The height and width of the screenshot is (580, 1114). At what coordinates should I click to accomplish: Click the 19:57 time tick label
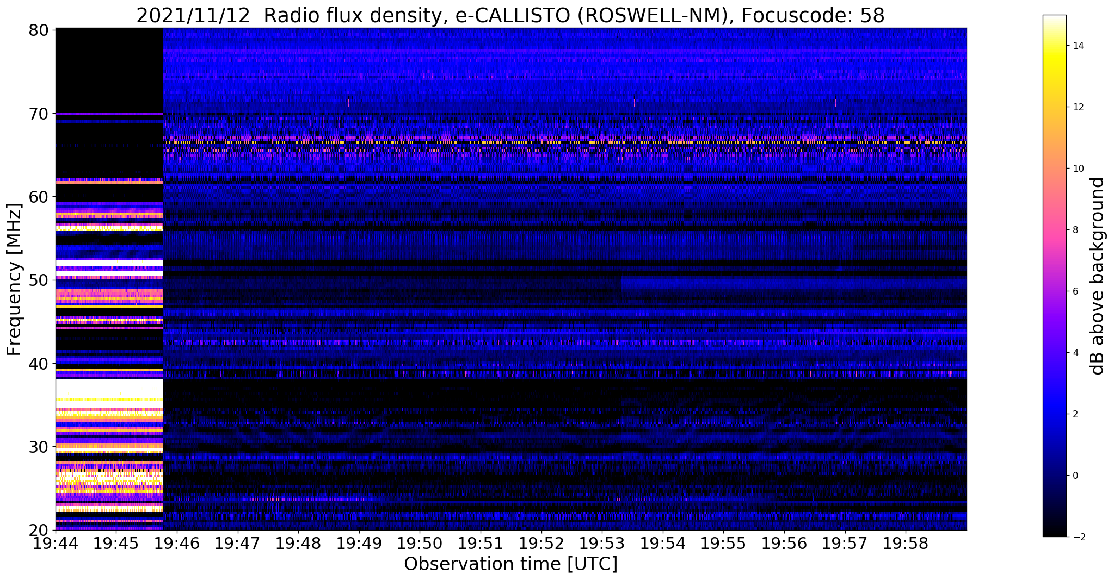[x=845, y=544]
